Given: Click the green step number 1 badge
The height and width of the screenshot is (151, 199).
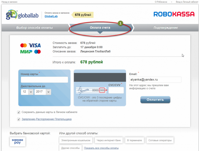Looking at the screenshot, I should pos(120,23).
